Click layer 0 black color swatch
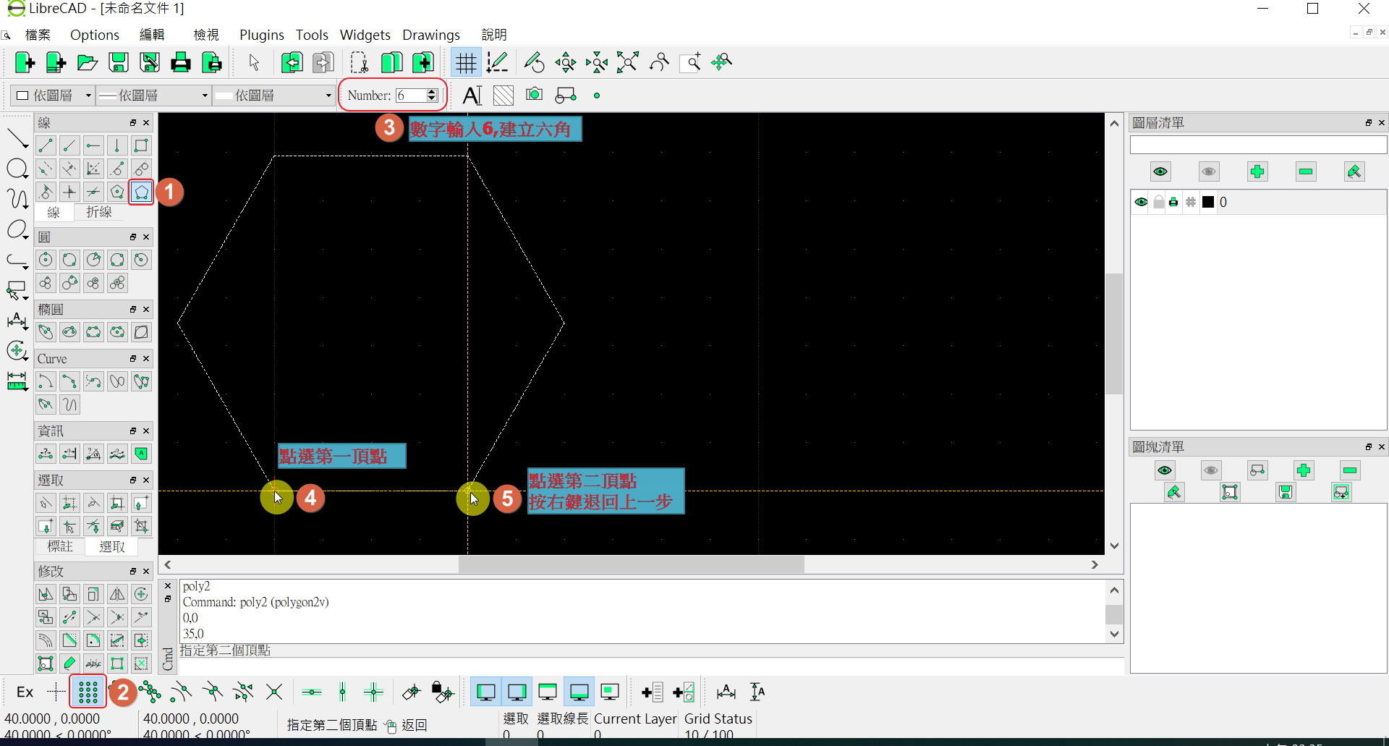 tap(1208, 202)
